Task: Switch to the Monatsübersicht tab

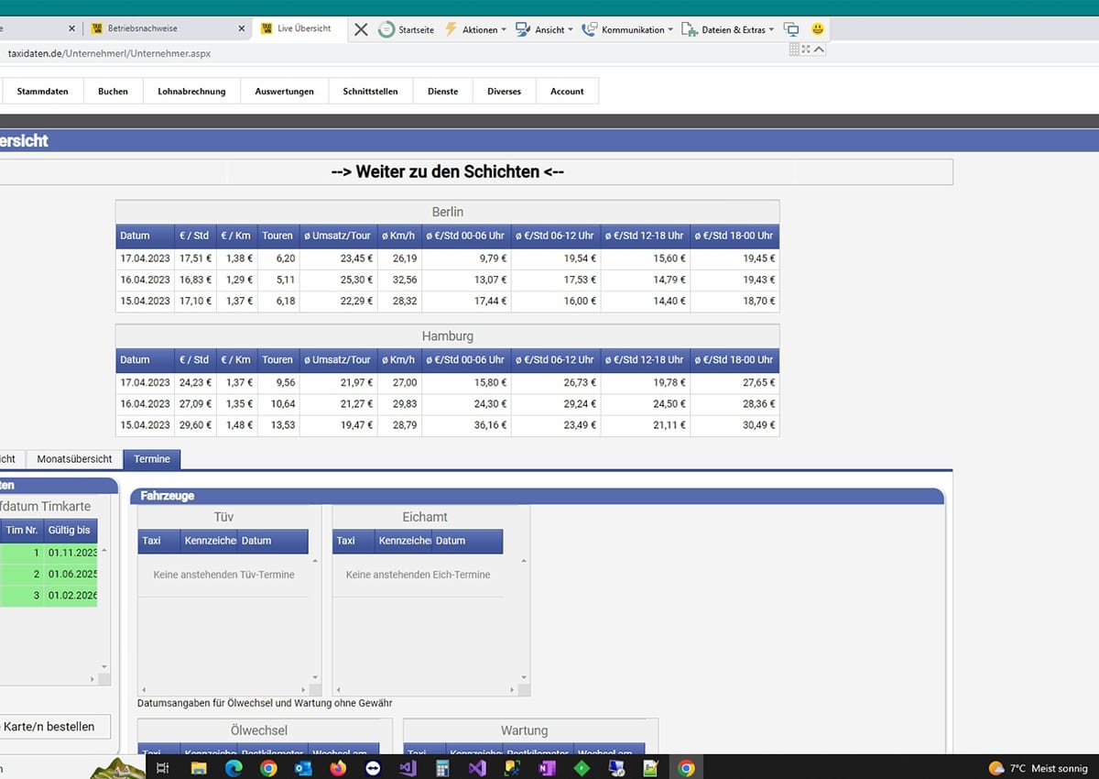Action: pos(74,459)
